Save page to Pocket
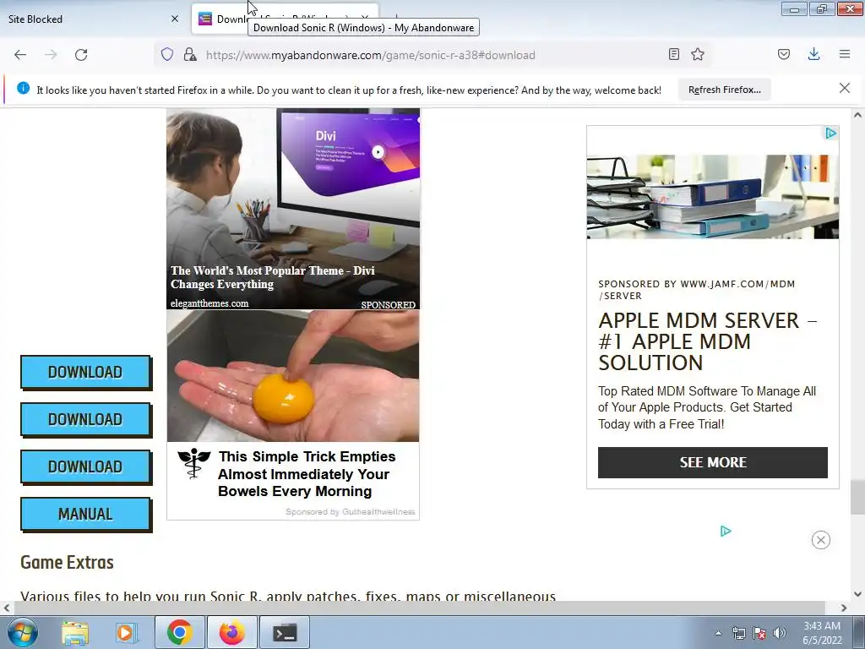 783,54
